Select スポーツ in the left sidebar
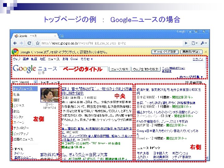Image resolution: width=224 pixels, height=168 pixels. [19, 123]
